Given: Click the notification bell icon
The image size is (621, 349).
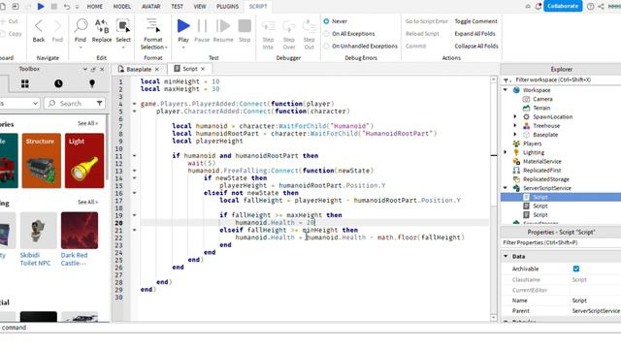Looking at the screenshot, I should point(538,7).
